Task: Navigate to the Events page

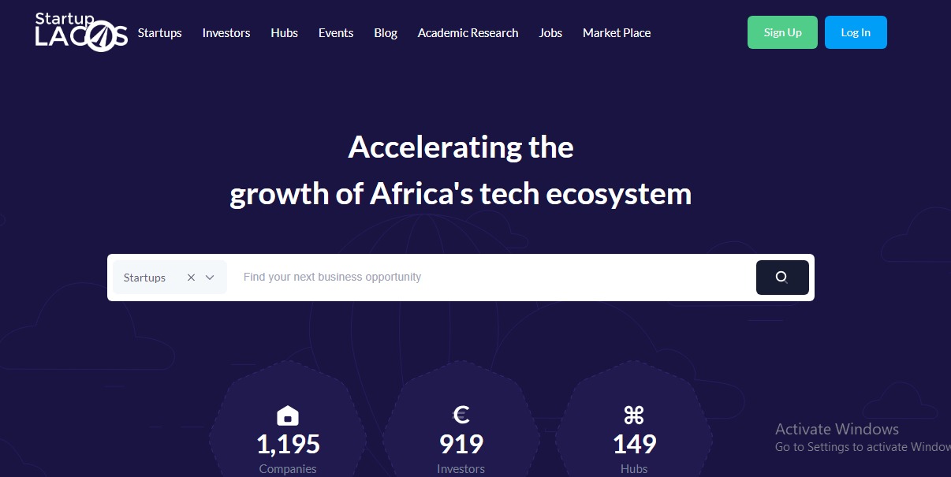Action: pos(336,33)
